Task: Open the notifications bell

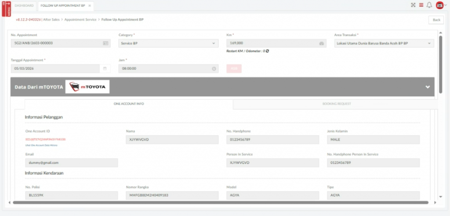Action: pos(429,5)
